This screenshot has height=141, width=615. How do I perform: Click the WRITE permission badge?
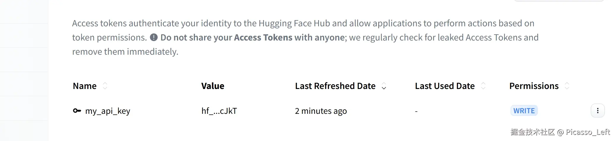[x=524, y=111]
